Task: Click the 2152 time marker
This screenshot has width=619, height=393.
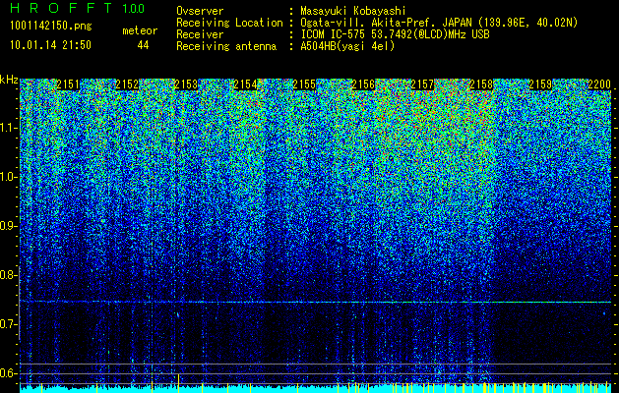Action: [x=127, y=84]
